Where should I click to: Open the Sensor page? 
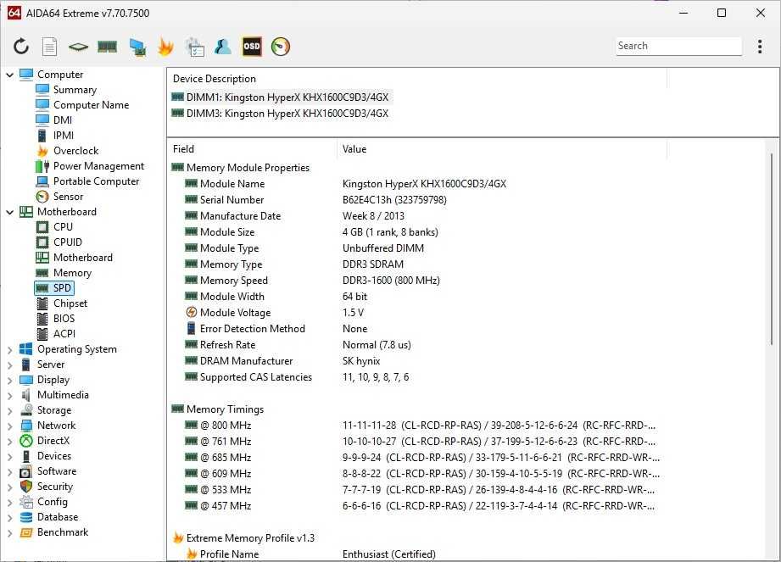(x=68, y=197)
